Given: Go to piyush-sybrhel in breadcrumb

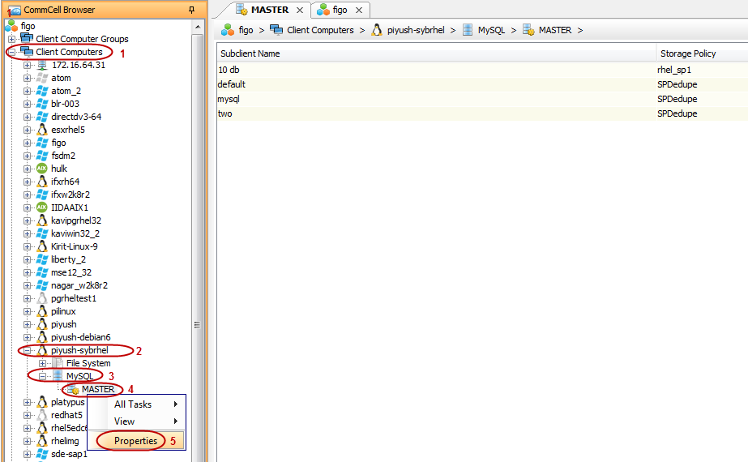Looking at the screenshot, I should pos(416,30).
